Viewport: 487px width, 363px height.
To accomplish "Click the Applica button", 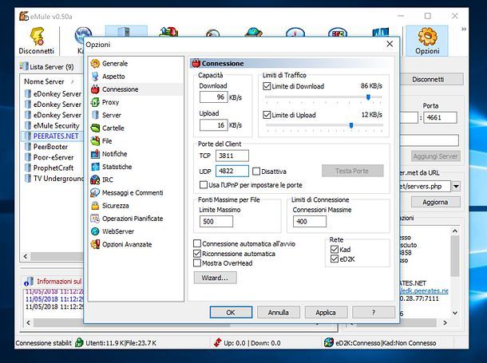I will click(x=326, y=313).
